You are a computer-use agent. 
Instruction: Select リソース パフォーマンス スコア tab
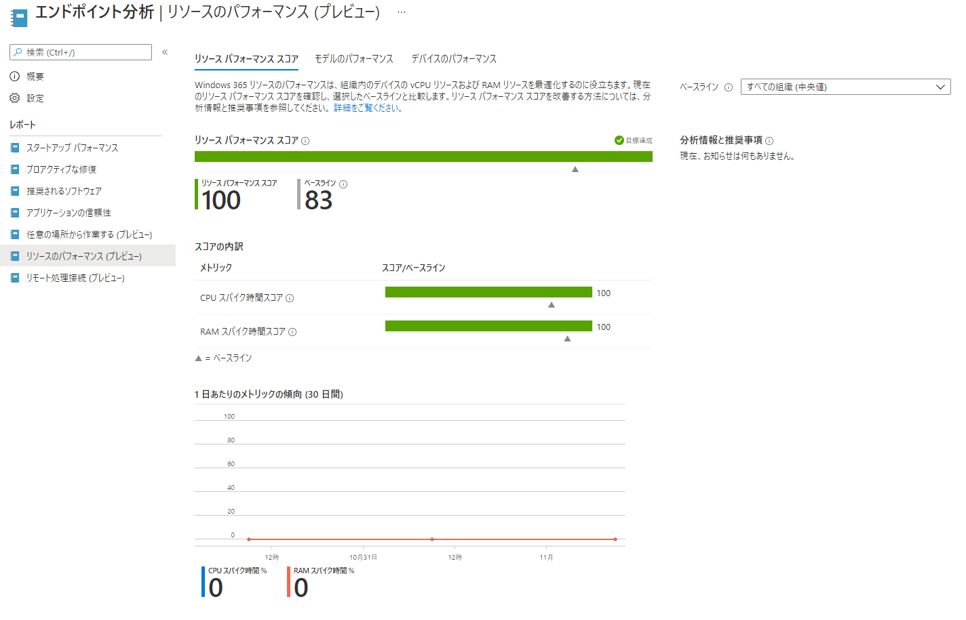click(246, 59)
